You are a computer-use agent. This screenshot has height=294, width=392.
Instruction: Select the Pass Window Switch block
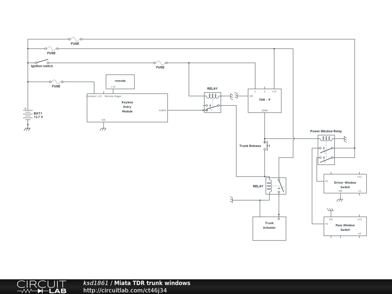coord(345,226)
